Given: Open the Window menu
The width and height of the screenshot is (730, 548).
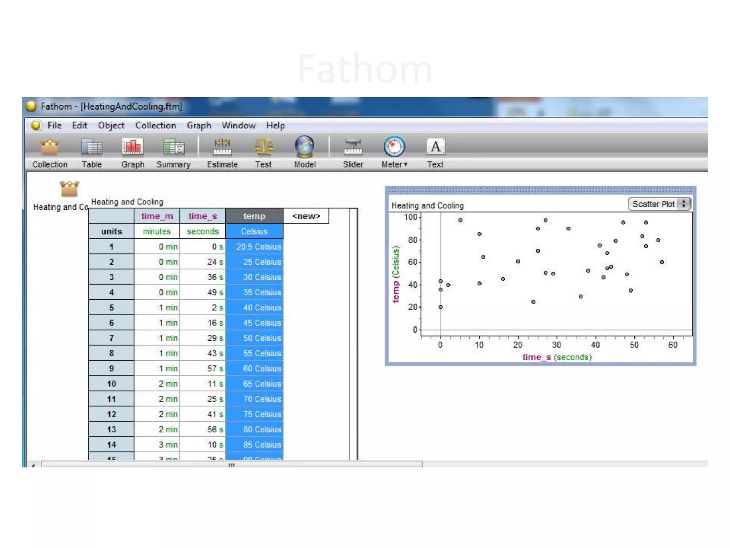Looking at the screenshot, I should [238, 126].
